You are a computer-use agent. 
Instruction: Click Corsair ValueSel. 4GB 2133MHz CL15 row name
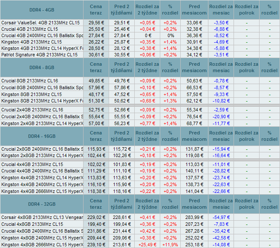point(40,23)
